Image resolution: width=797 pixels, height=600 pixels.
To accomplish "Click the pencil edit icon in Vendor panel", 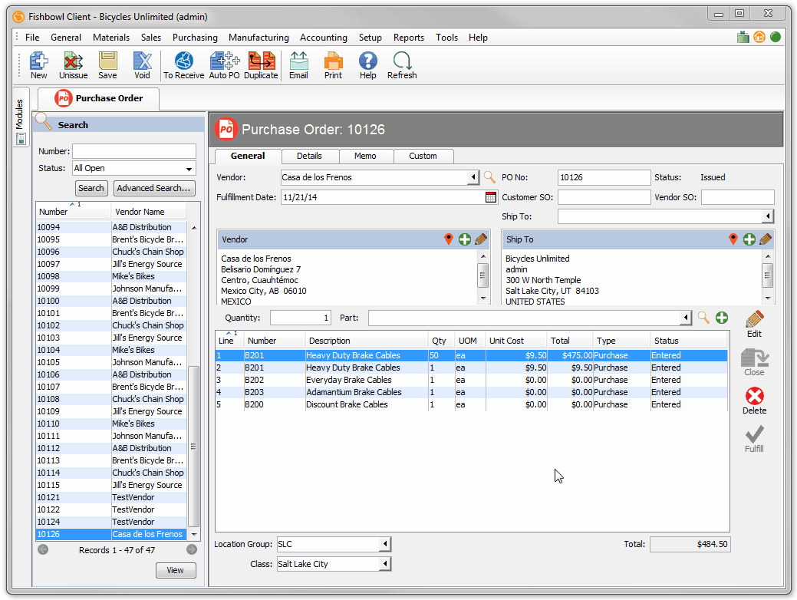I will (x=481, y=239).
